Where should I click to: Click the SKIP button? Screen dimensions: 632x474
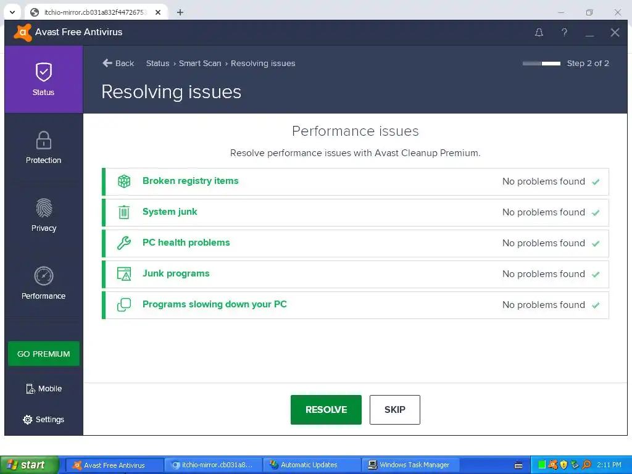[395, 410]
